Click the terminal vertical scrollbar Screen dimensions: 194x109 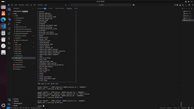point(181,104)
